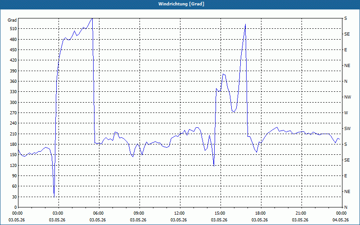Click the chart title "Windrichtung [Grad]"

point(181,4)
